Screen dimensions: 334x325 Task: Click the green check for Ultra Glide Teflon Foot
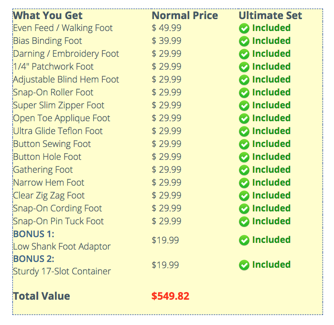click(244, 132)
